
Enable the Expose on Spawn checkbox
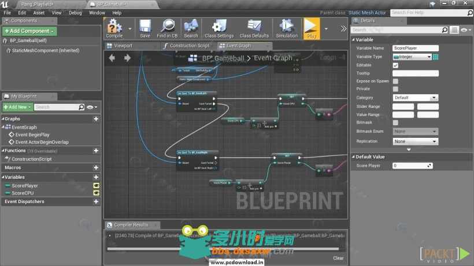pyautogui.click(x=395, y=81)
